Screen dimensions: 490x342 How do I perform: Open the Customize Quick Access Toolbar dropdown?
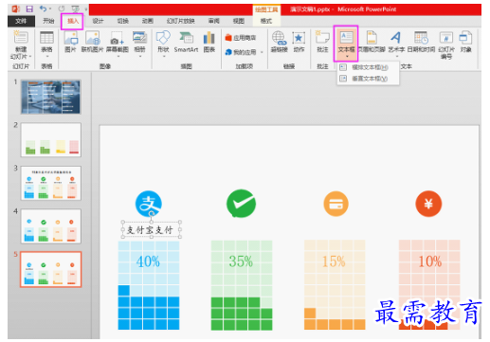point(85,9)
